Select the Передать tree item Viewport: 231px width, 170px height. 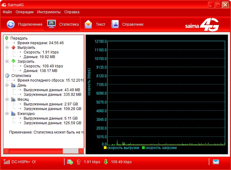pos(19,38)
